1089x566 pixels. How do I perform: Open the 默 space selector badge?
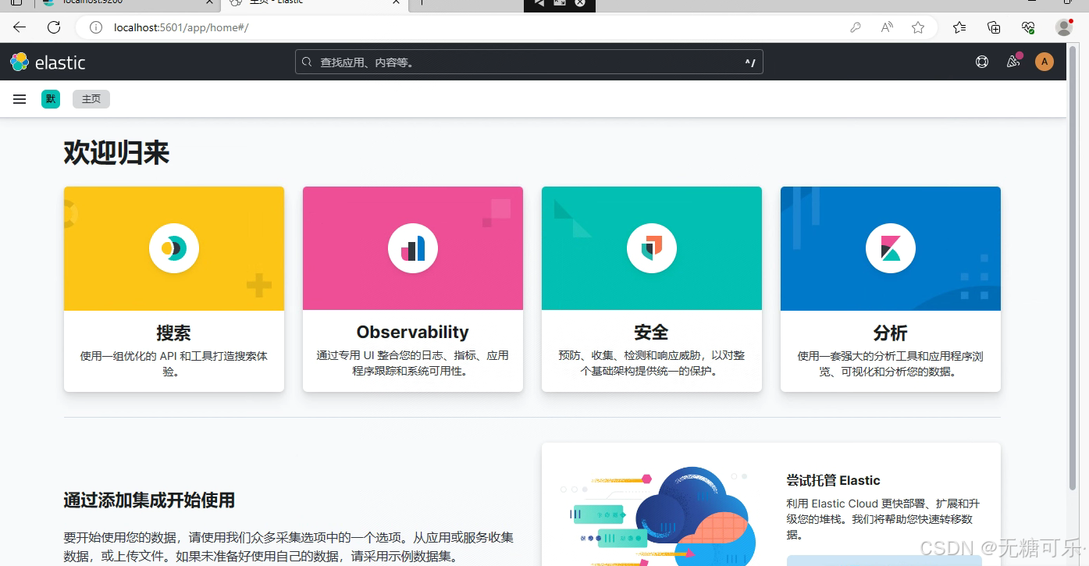(x=50, y=99)
